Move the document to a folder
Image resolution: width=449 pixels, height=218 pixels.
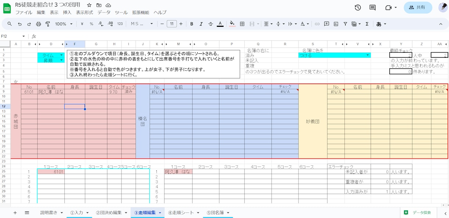click(99, 6)
